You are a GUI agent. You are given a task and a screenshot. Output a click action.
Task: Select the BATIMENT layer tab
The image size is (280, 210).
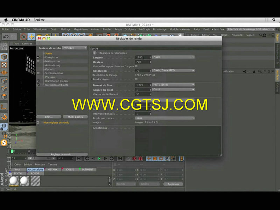tap(87, 169)
